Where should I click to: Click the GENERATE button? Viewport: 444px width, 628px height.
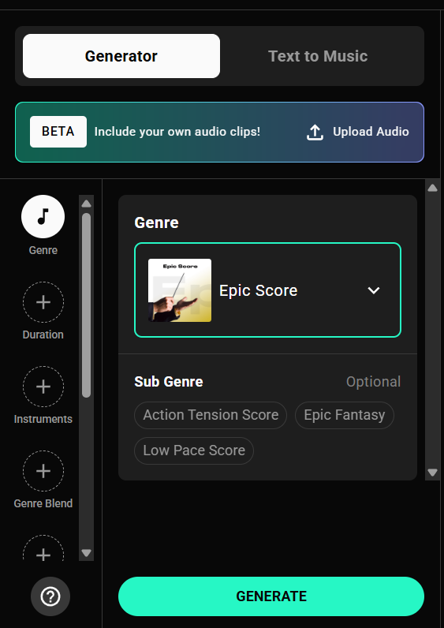pyautogui.click(x=271, y=596)
